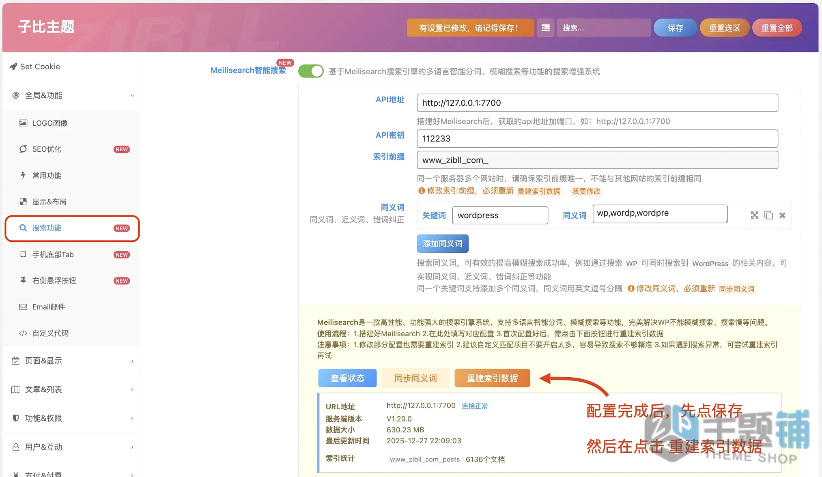This screenshot has height=477, width=822.
Task: Focus the API地址 input field
Action: click(597, 103)
